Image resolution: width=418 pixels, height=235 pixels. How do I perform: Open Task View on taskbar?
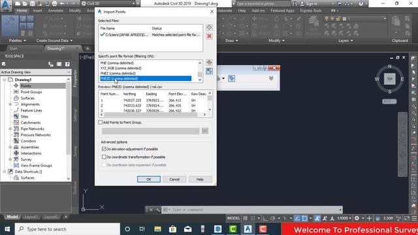tap(142, 229)
